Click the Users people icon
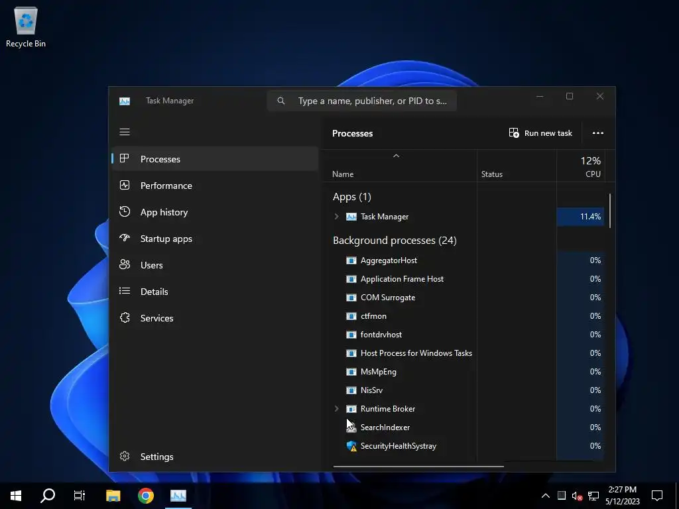679x509 pixels. point(124,264)
